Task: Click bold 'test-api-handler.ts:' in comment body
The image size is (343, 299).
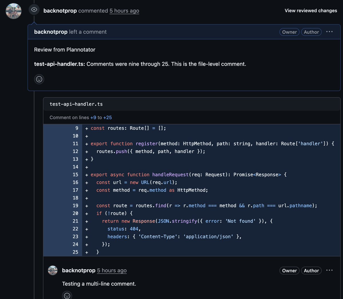Action: (59, 64)
